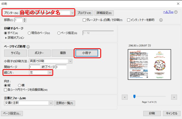Increase the 部数 copies spinner

click(x=24, y=19)
